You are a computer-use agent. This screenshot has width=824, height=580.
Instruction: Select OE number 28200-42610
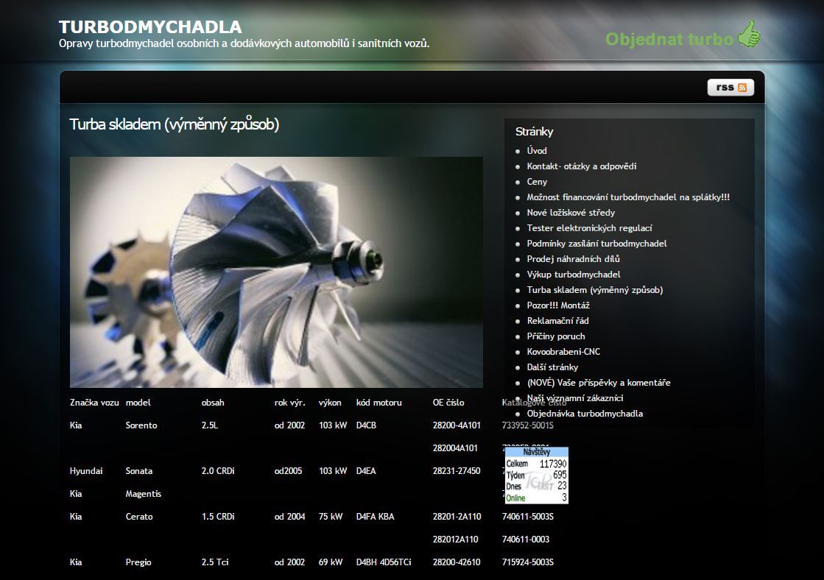pos(457,562)
